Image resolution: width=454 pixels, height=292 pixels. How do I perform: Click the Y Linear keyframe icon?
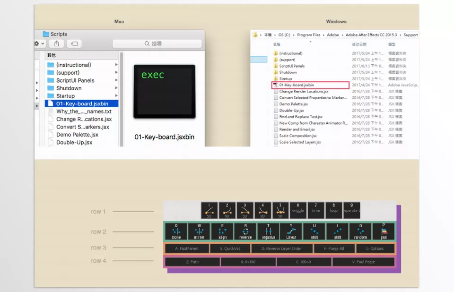click(x=291, y=231)
